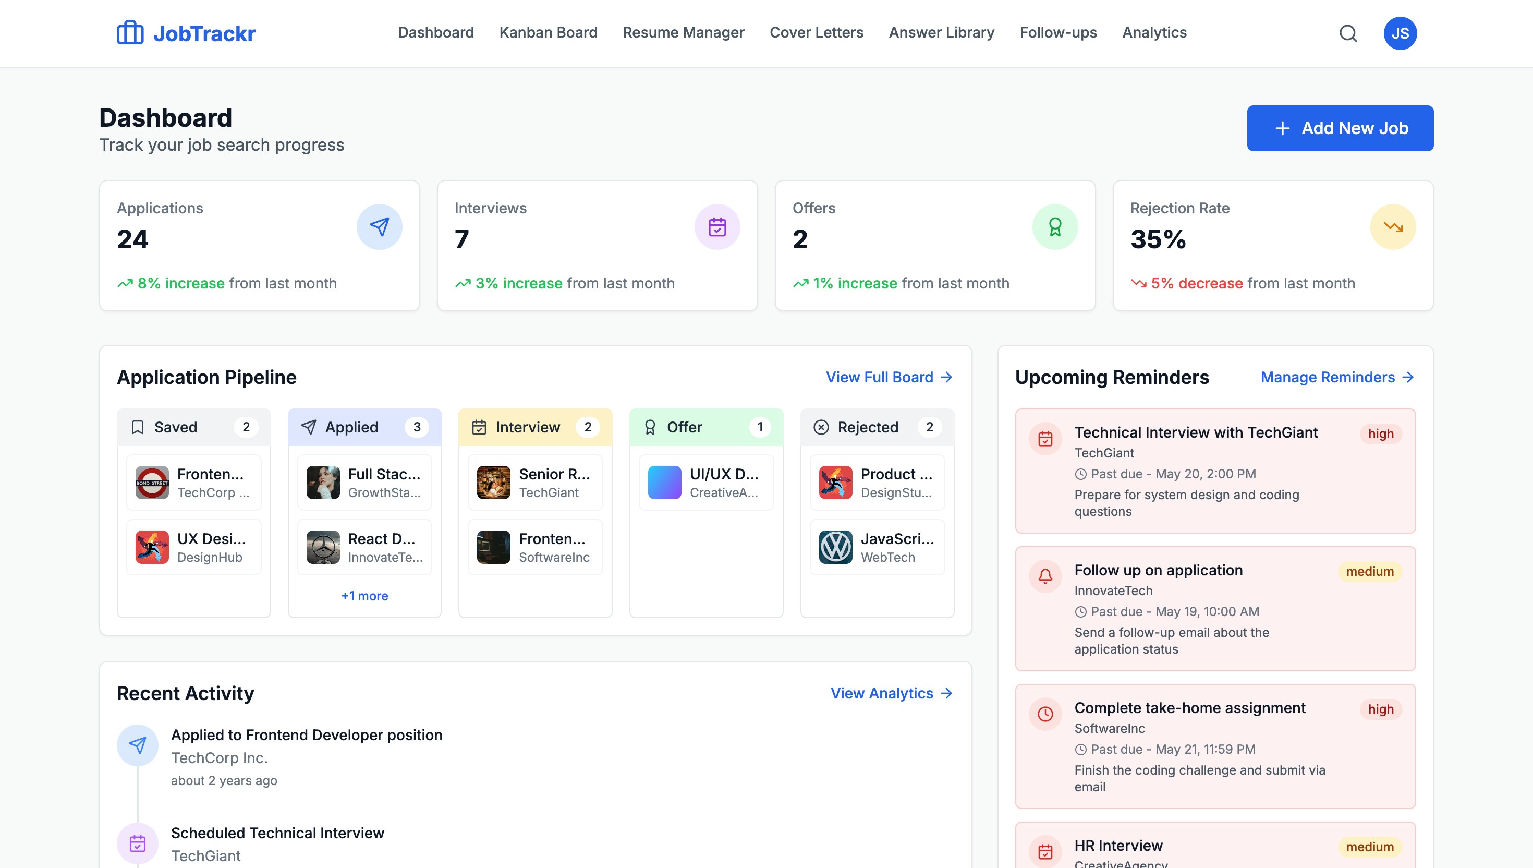Click the Offers award ribbon icon
This screenshot has height=868, width=1533.
pos(1054,227)
